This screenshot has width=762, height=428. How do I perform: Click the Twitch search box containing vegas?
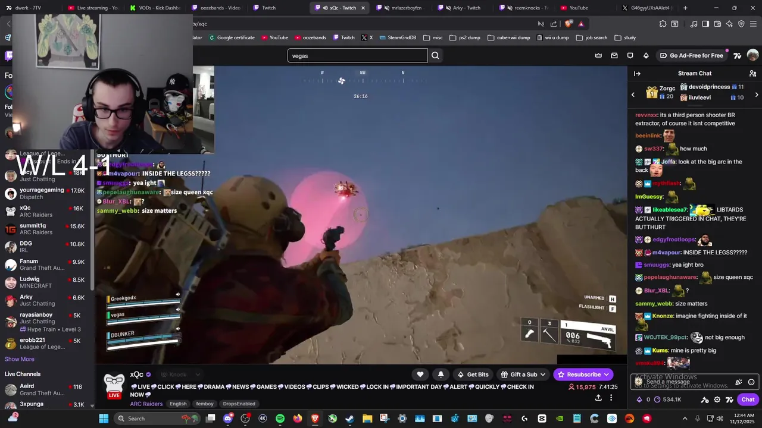point(357,55)
